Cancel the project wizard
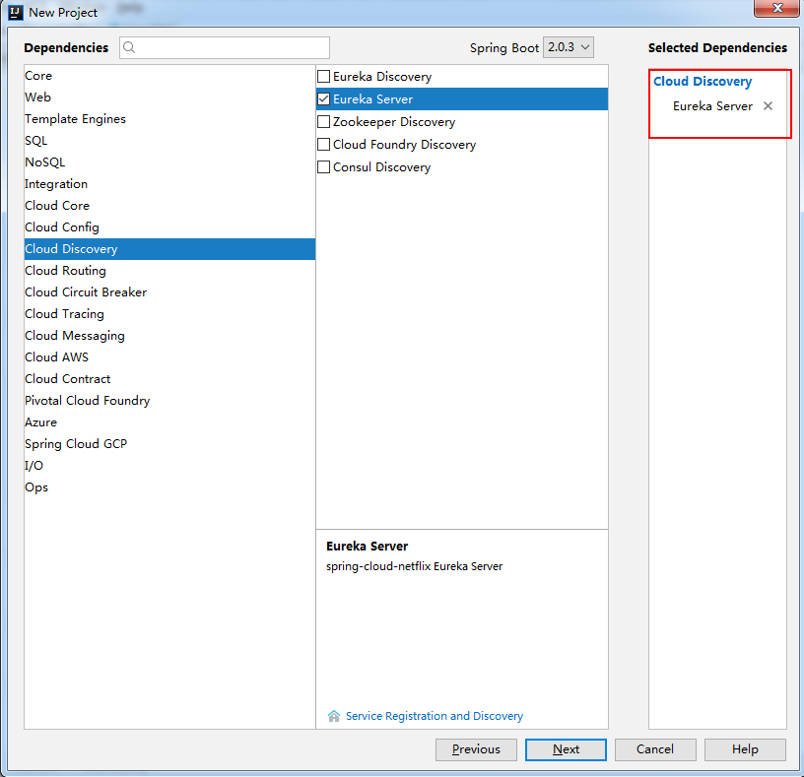 [x=655, y=749]
